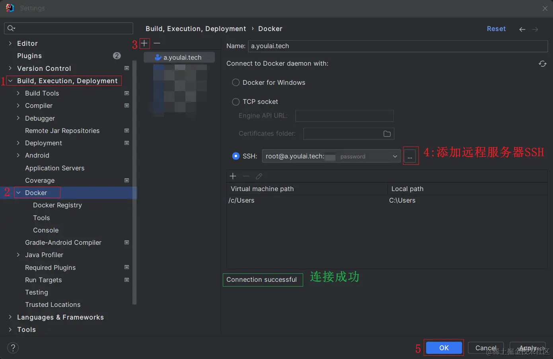Add a new Docker configuration with plus icon
This screenshot has height=359, width=553.
tap(144, 43)
